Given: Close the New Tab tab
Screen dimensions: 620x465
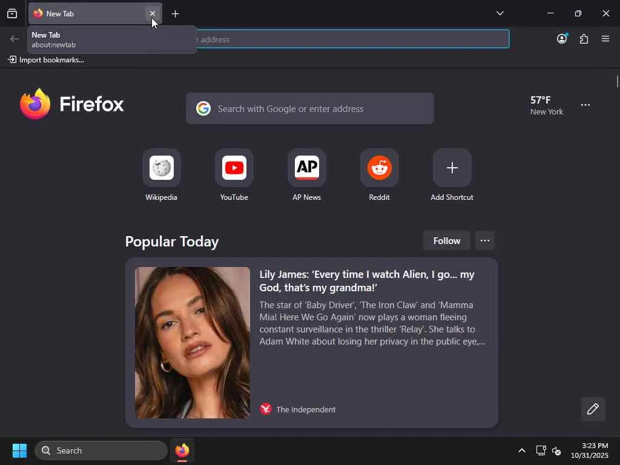Looking at the screenshot, I should tap(152, 13).
